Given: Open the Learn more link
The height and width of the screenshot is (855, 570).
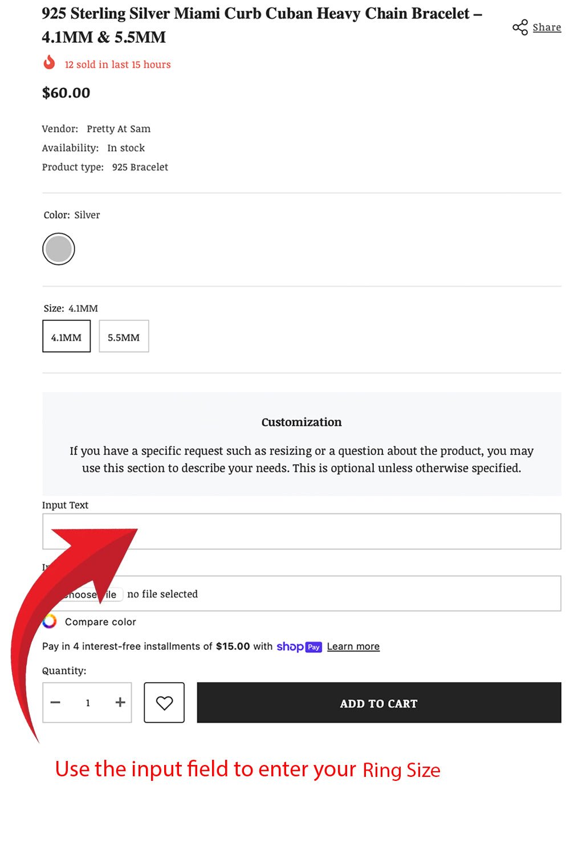Looking at the screenshot, I should [x=353, y=647].
